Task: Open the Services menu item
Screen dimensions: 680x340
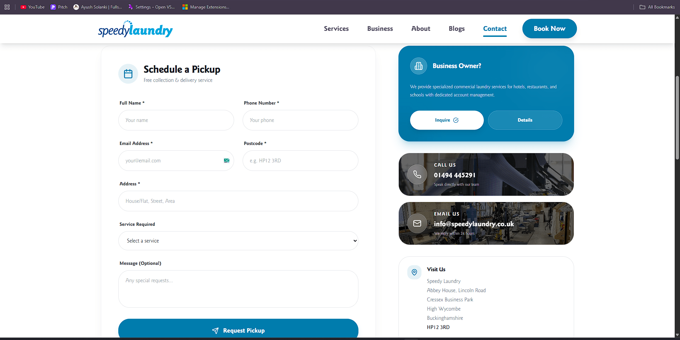Action: 336,29
